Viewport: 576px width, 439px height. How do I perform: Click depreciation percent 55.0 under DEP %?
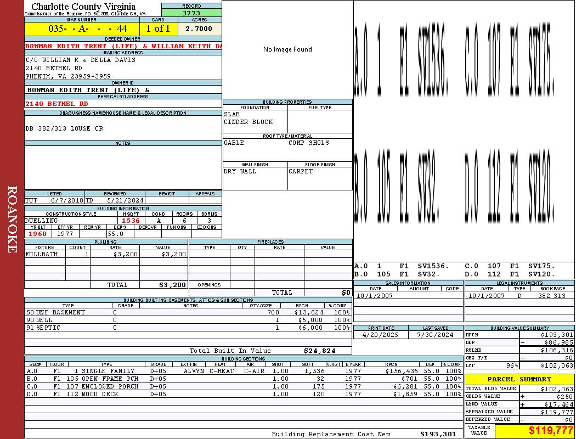click(x=116, y=234)
